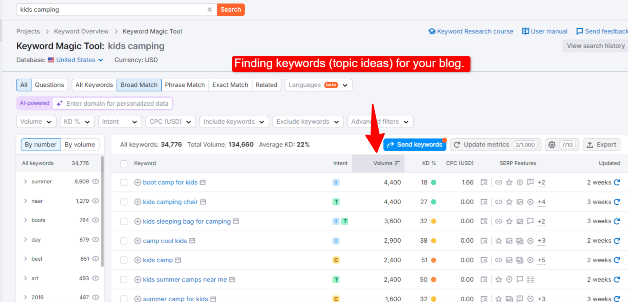Click the plus icon beside kids camping chair
Screen dimensions: 628x302
click(x=137, y=202)
